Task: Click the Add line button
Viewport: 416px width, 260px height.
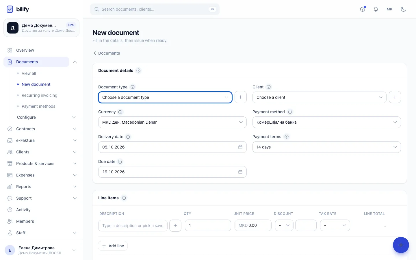Action: pyautogui.click(x=113, y=246)
